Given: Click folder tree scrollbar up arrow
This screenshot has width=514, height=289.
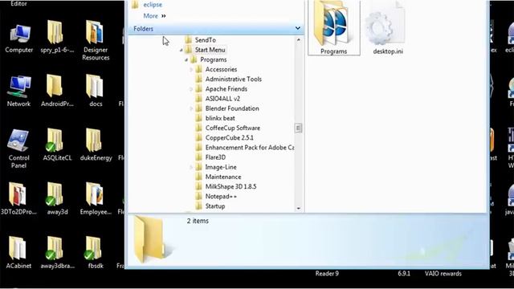Looking at the screenshot, I should pyautogui.click(x=298, y=39).
